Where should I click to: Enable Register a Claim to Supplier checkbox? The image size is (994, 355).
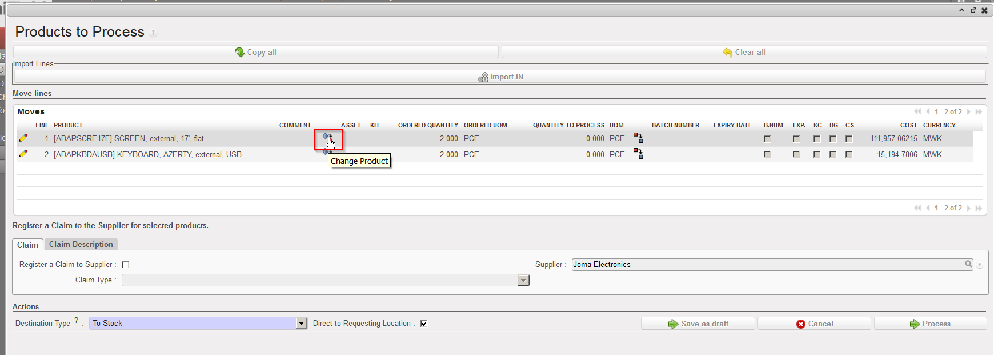pos(125,265)
